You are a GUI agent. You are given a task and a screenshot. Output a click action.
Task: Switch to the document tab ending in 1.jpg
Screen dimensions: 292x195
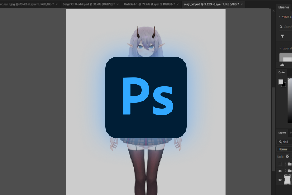coord(27,4)
